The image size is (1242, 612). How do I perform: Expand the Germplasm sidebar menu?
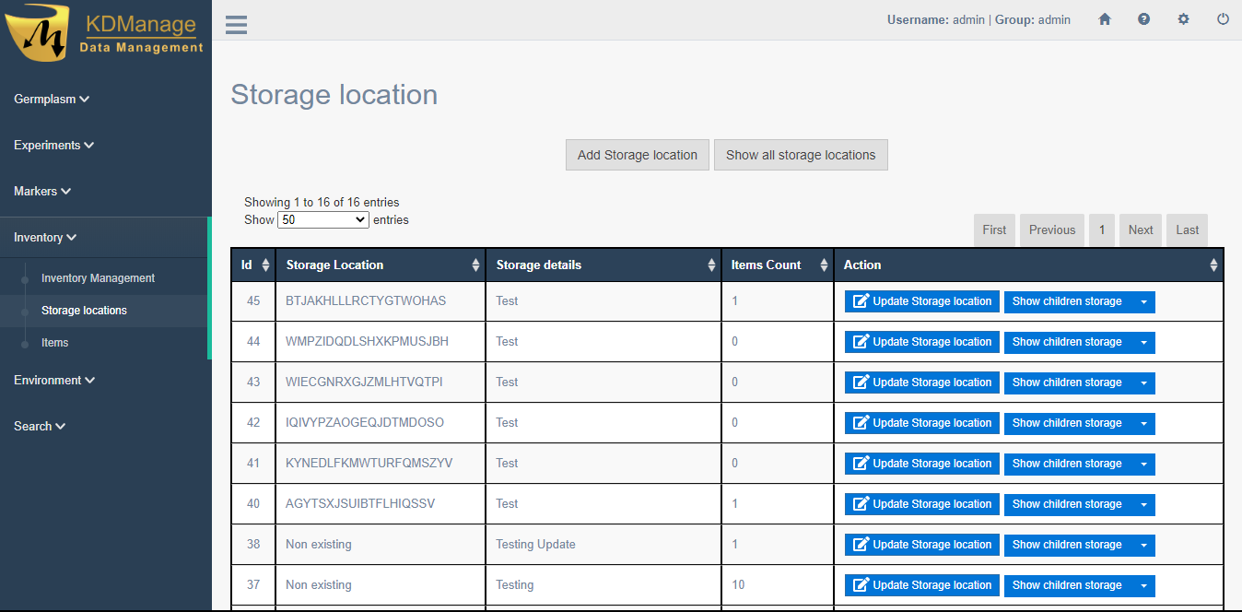(x=52, y=100)
